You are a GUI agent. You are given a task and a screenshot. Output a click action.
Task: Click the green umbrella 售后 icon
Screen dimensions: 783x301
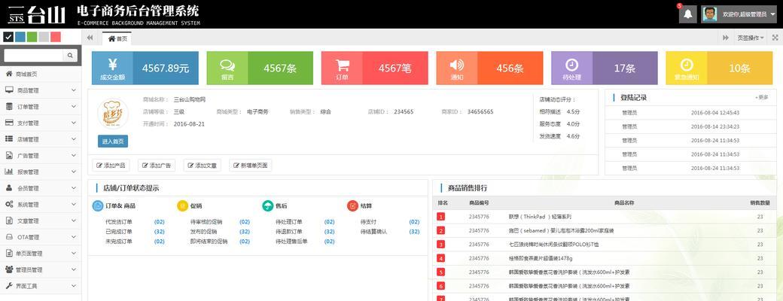268,205
